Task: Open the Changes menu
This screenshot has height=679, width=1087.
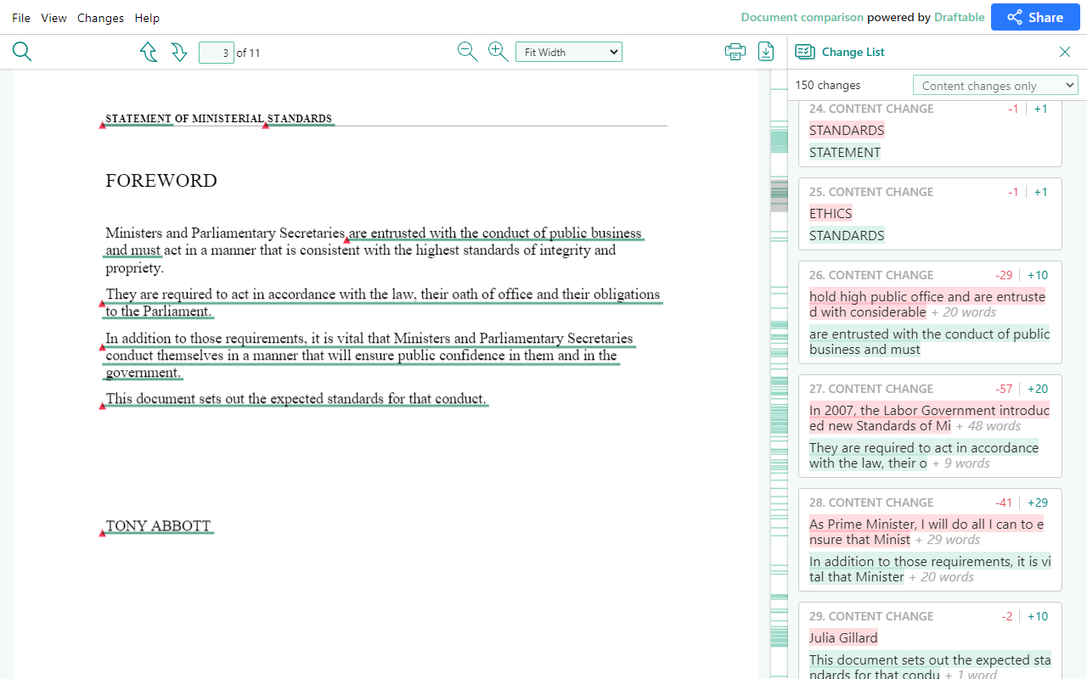Action: [100, 18]
